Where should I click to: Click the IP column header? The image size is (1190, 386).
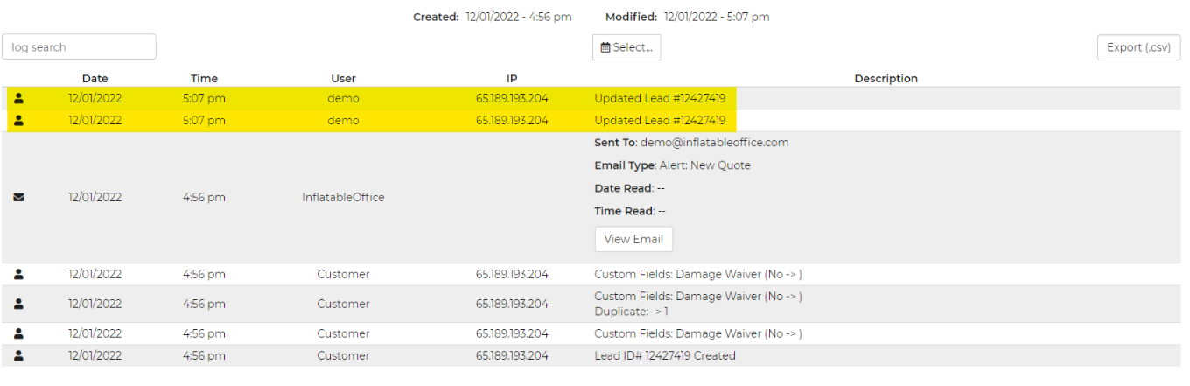pos(512,79)
